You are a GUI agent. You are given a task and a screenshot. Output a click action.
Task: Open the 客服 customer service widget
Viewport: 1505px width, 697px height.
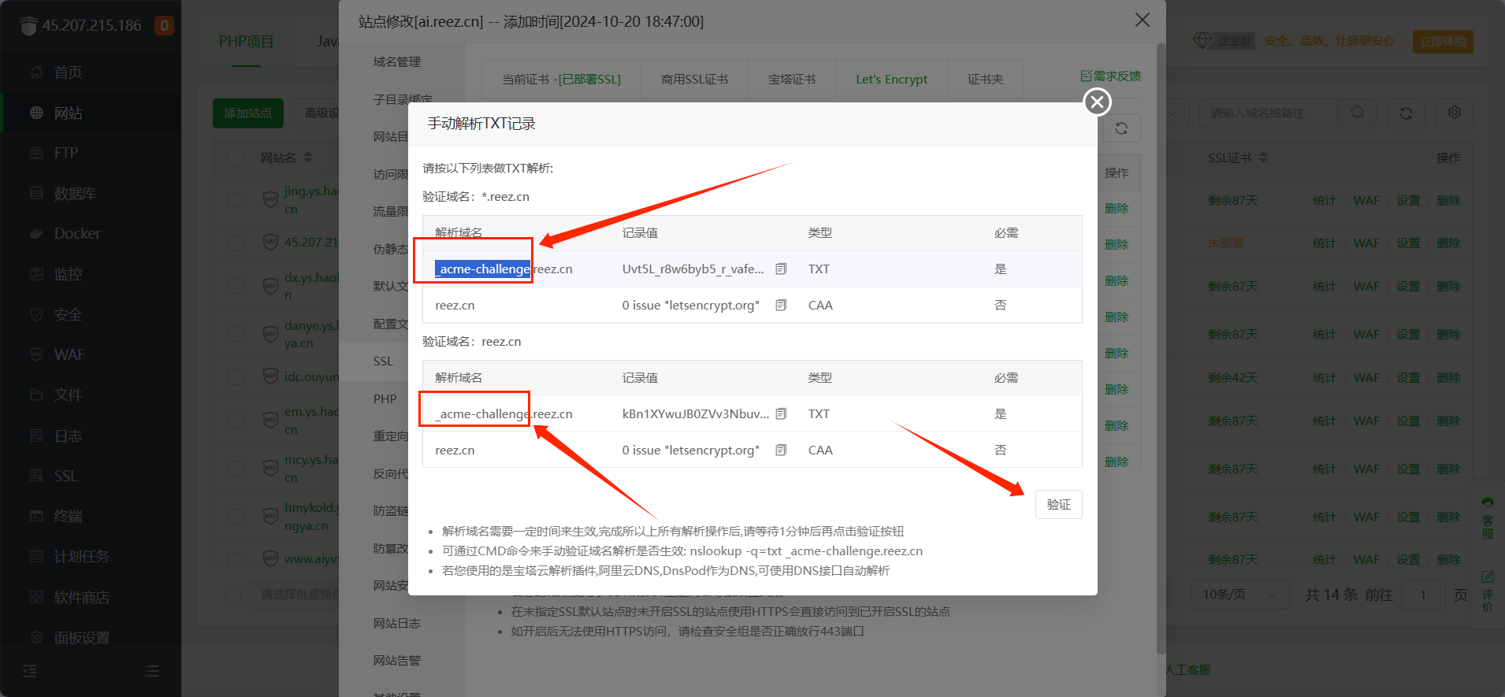1488,517
